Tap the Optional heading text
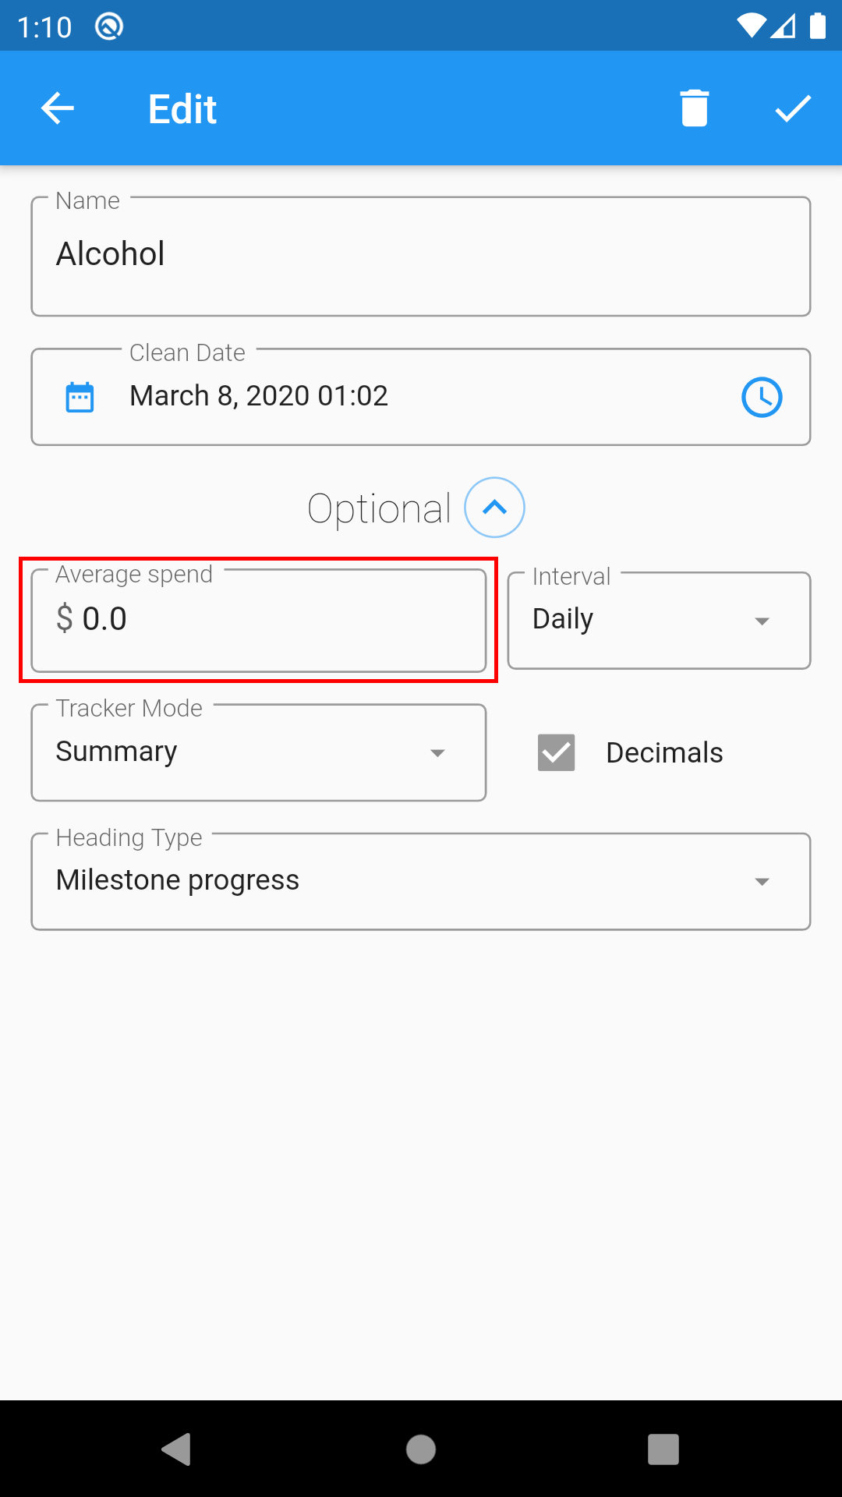Viewport: 842px width, 1497px height. (x=379, y=509)
